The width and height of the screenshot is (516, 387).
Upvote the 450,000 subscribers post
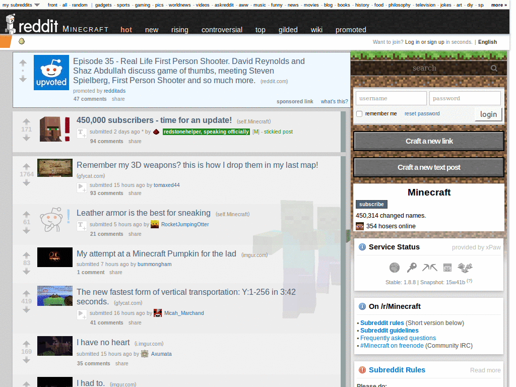click(x=26, y=121)
